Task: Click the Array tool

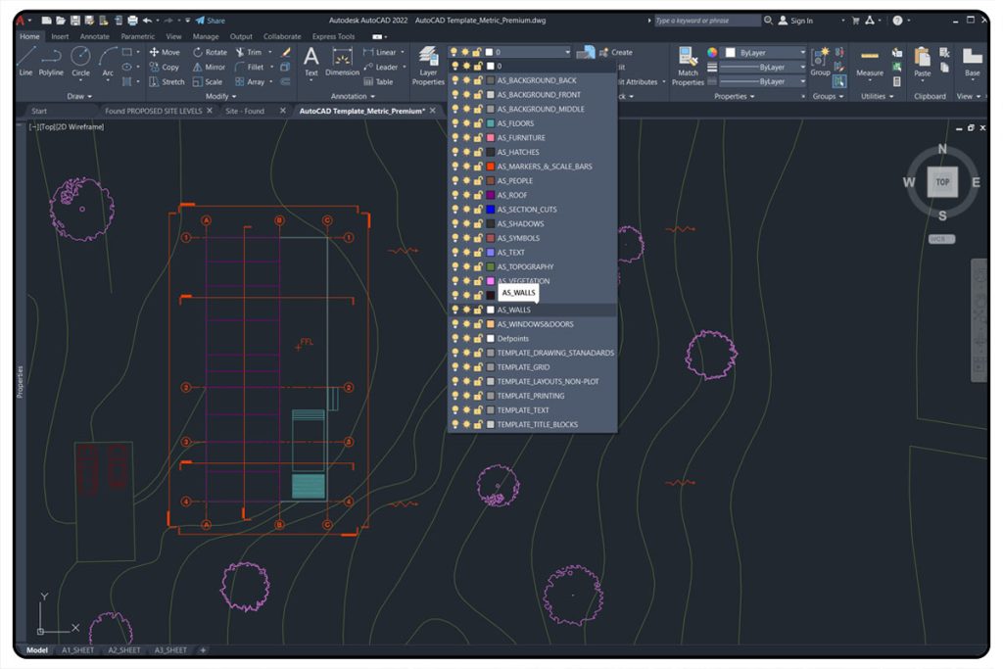Action: point(250,82)
